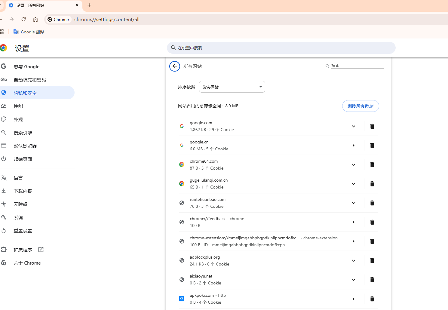The height and width of the screenshot is (310, 448).
Task: Open chrome://feedback details arrow
Action: click(x=354, y=222)
